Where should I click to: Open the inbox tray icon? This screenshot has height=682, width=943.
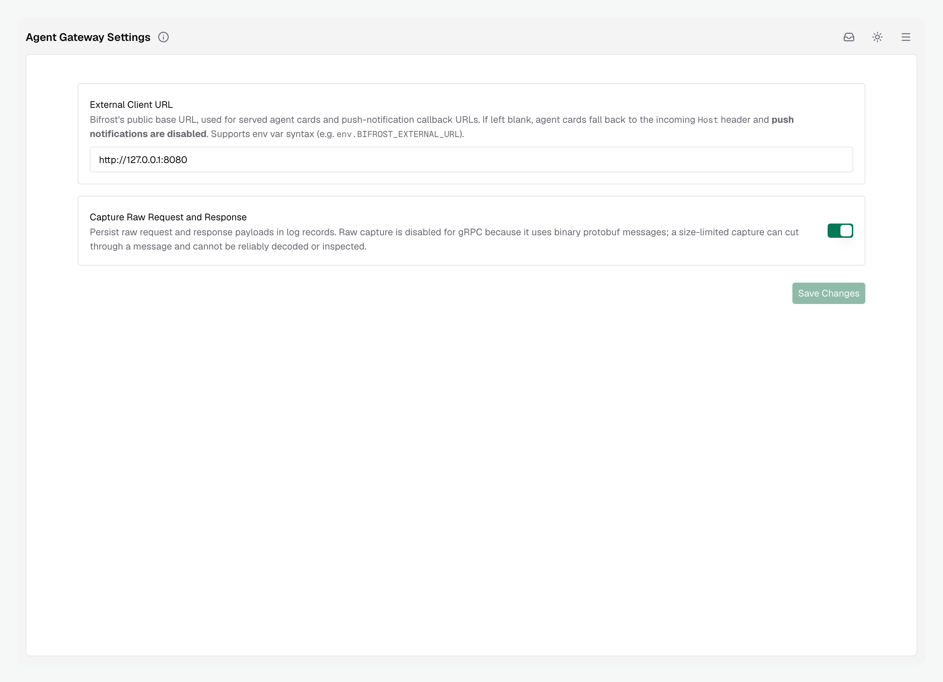[849, 37]
